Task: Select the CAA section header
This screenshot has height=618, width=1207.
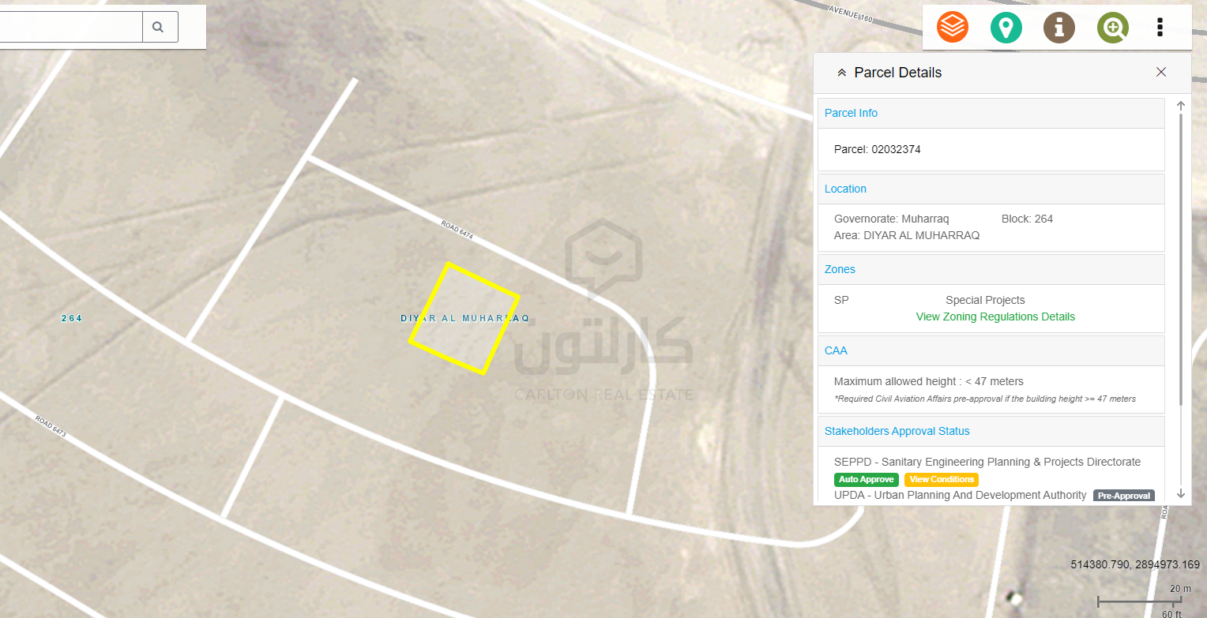Action: point(991,350)
